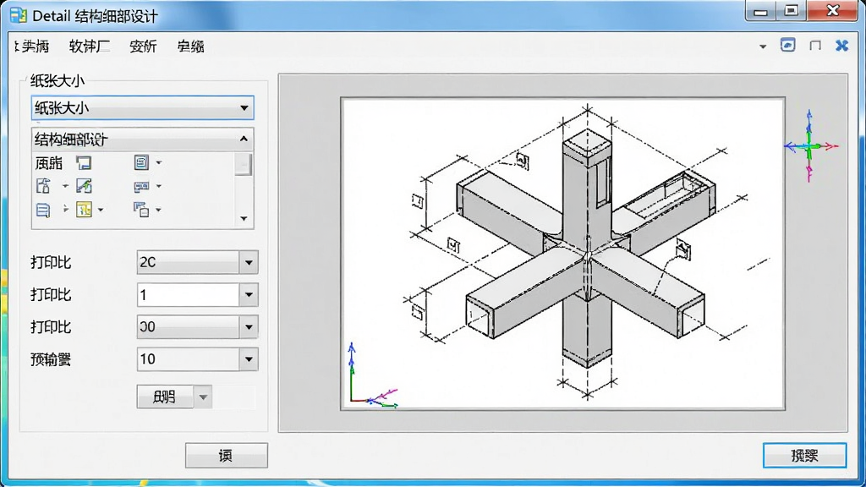Click the grey monitor-shaped icon in the middle row
Viewport: 866px width, 487px height.
click(141, 187)
